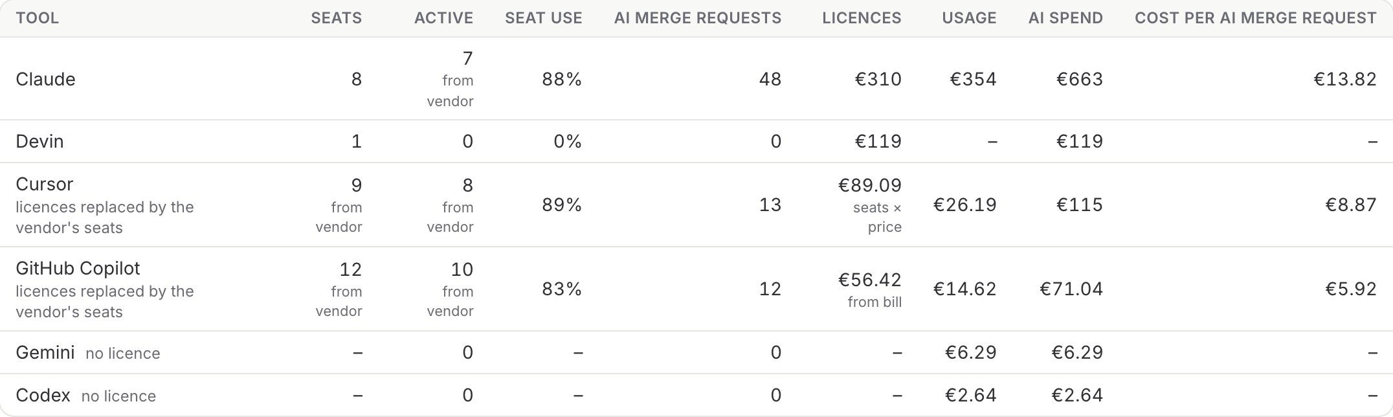This screenshot has height=417, width=1393.
Task: Click Cursor's €89.09 licences value
Action: click(x=870, y=186)
